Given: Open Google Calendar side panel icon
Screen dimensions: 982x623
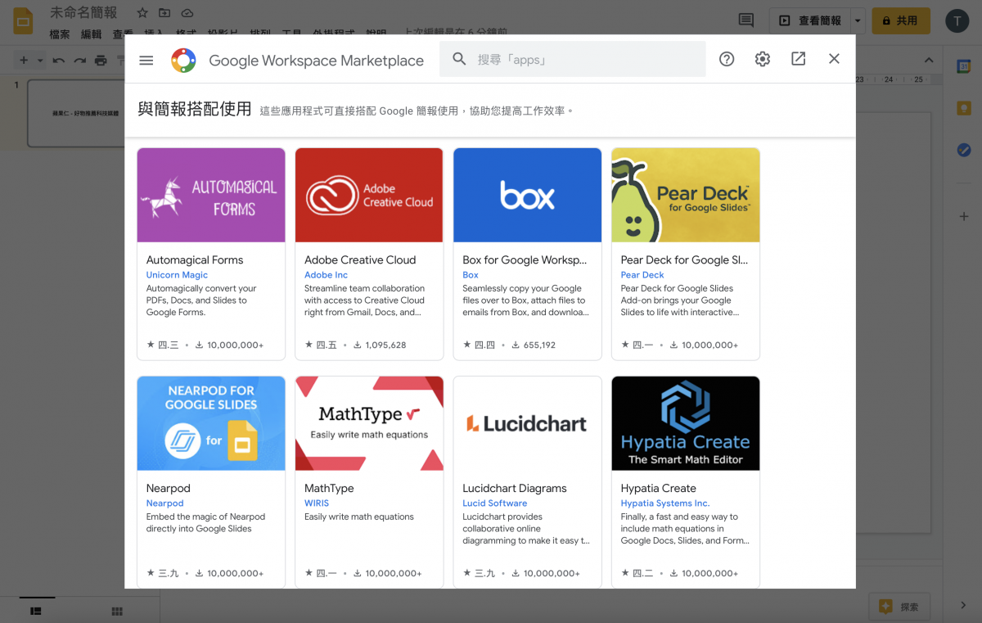Looking at the screenshot, I should (964, 65).
